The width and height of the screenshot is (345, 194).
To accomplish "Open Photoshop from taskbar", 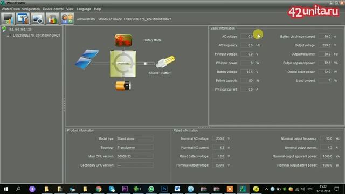I will click(x=164, y=189).
